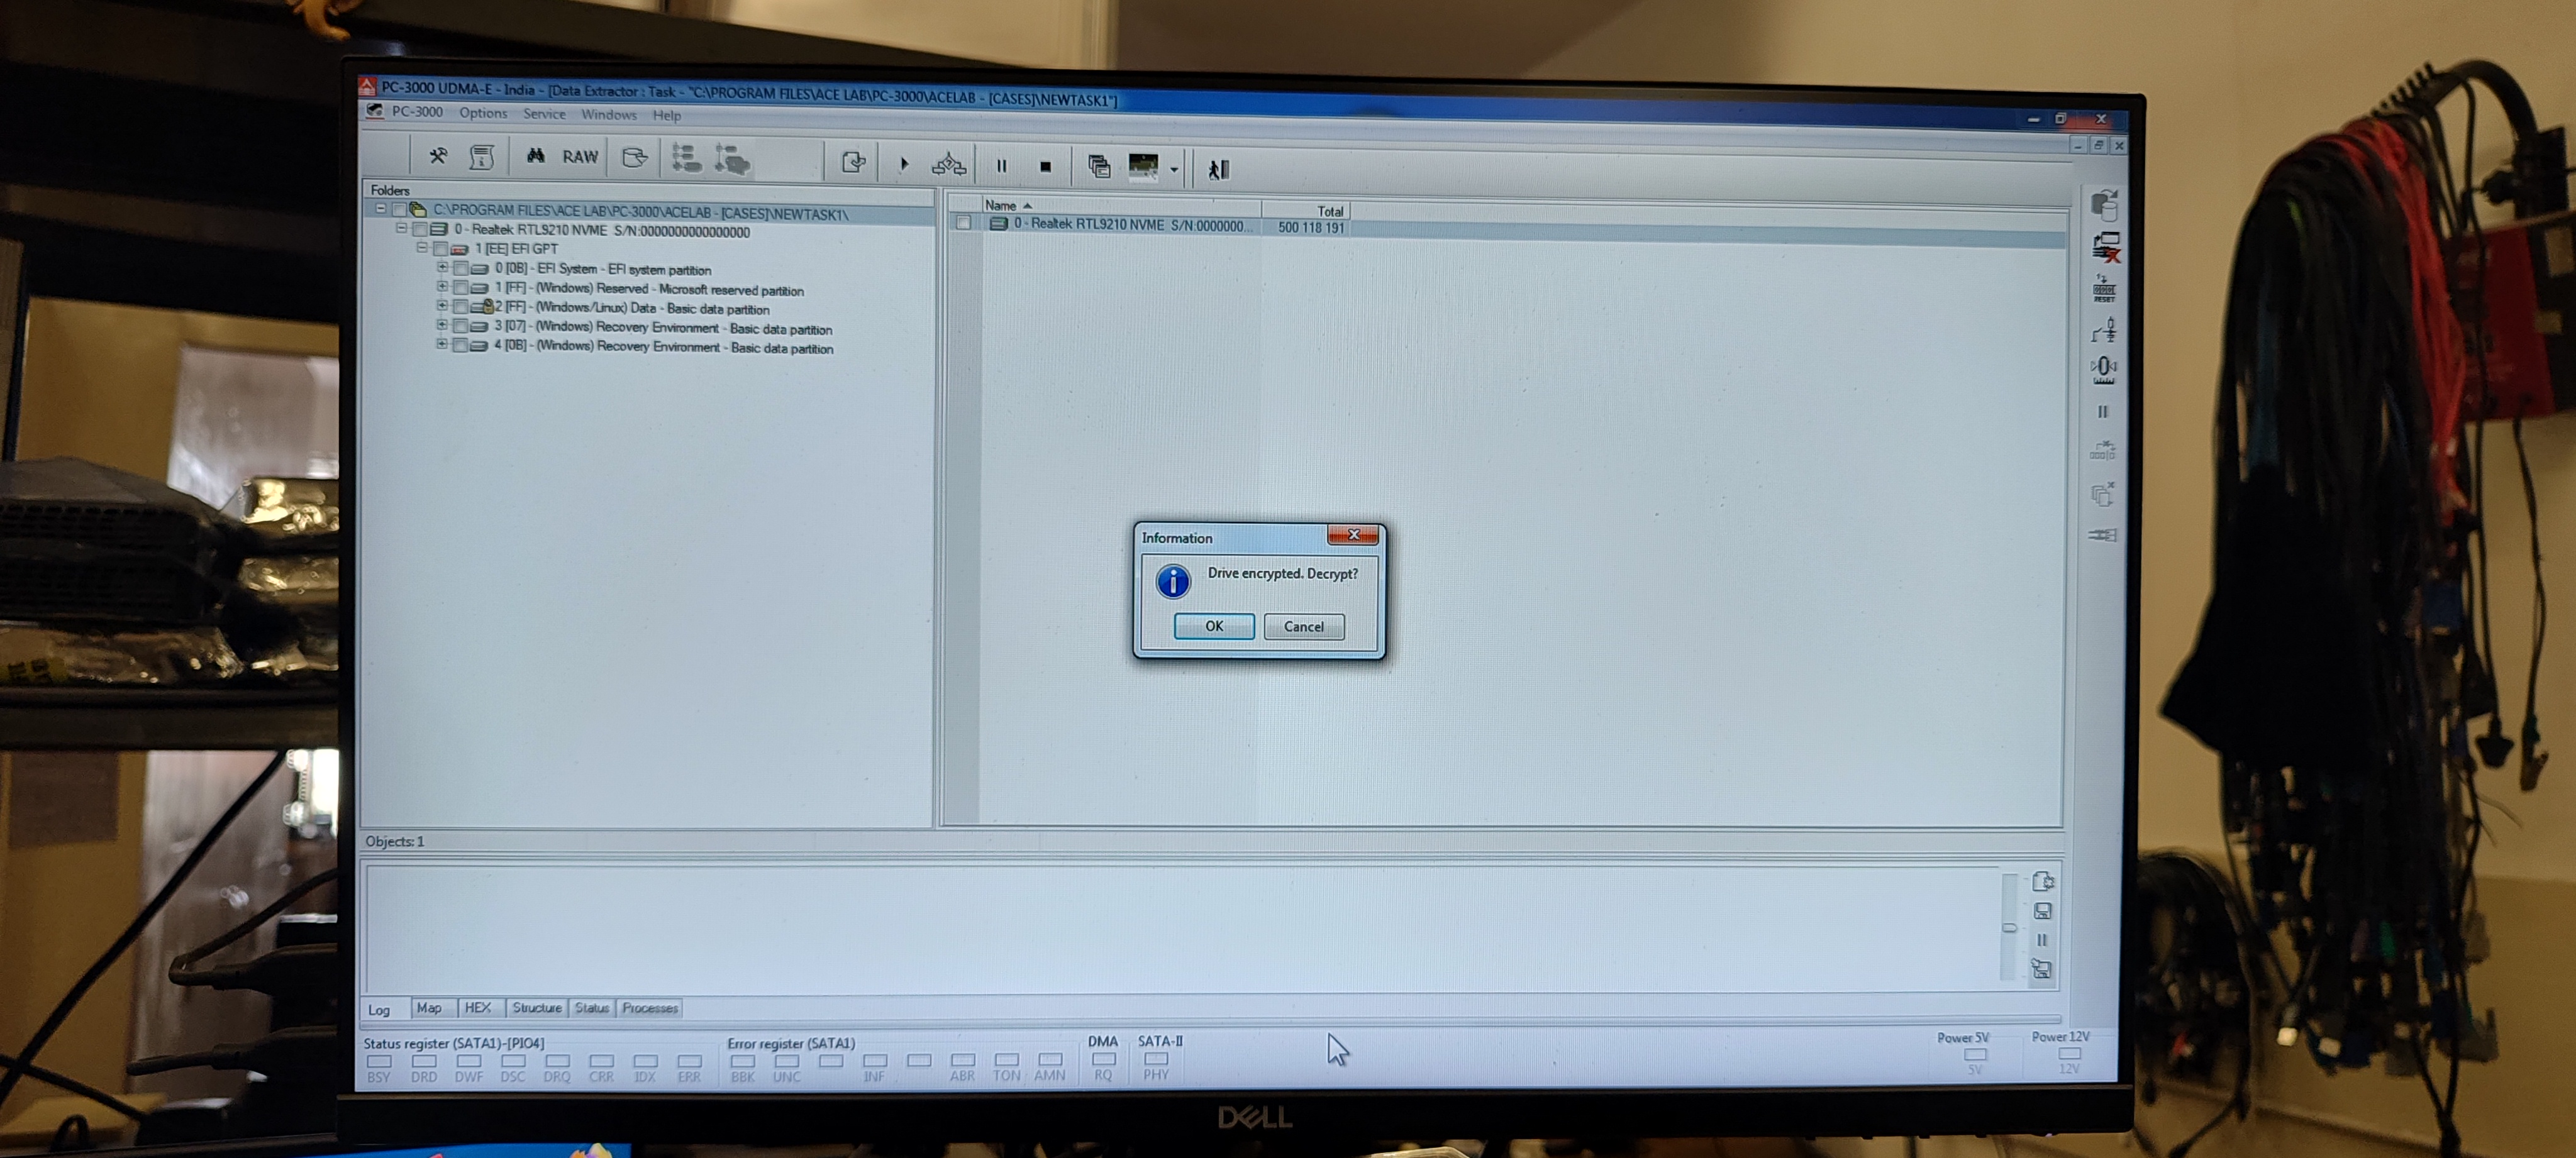Tick the 3 [07] Recovery Environment checkbox

click(x=461, y=326)
